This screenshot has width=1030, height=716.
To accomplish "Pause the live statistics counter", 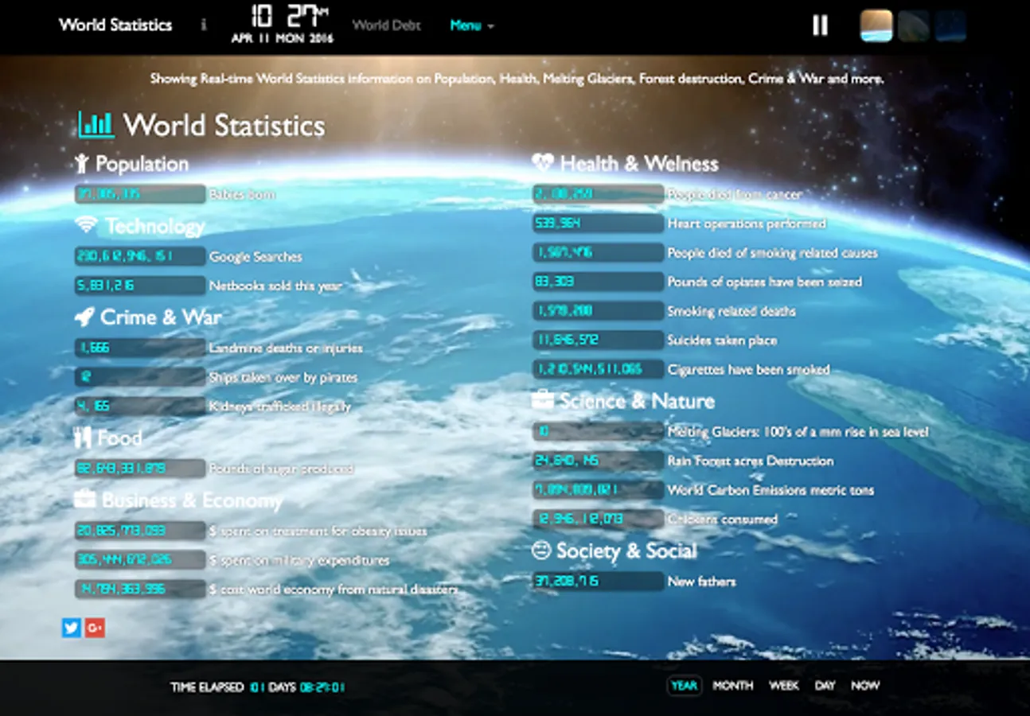I will 820,25.
